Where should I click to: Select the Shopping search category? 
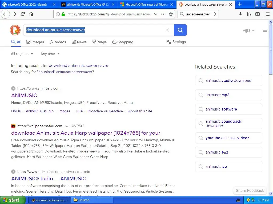(123, 42)
